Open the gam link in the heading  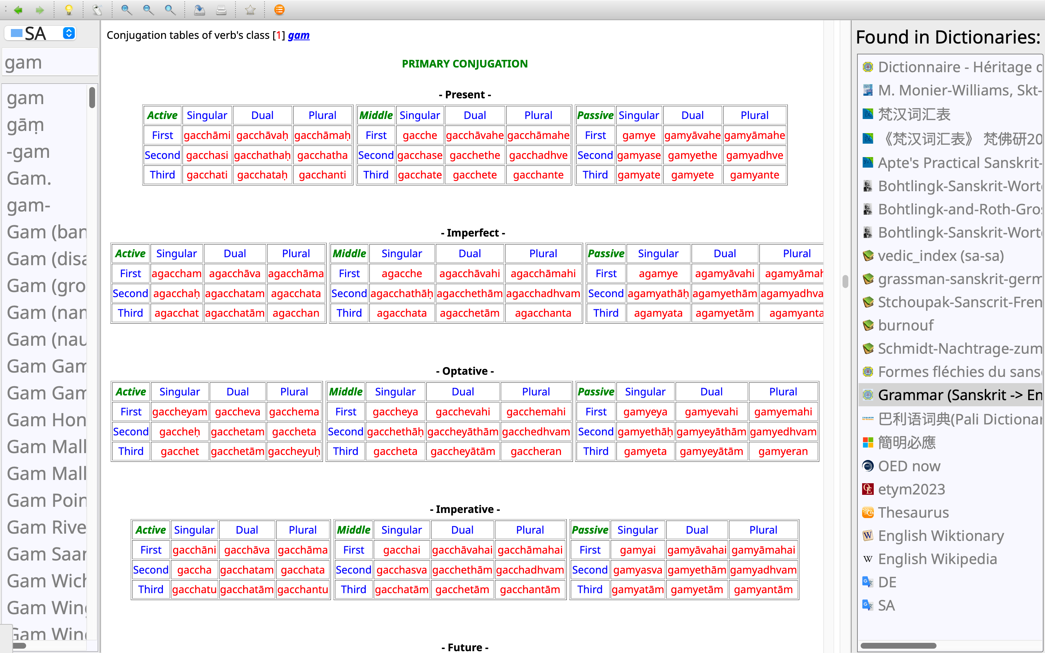pos(298,35)
